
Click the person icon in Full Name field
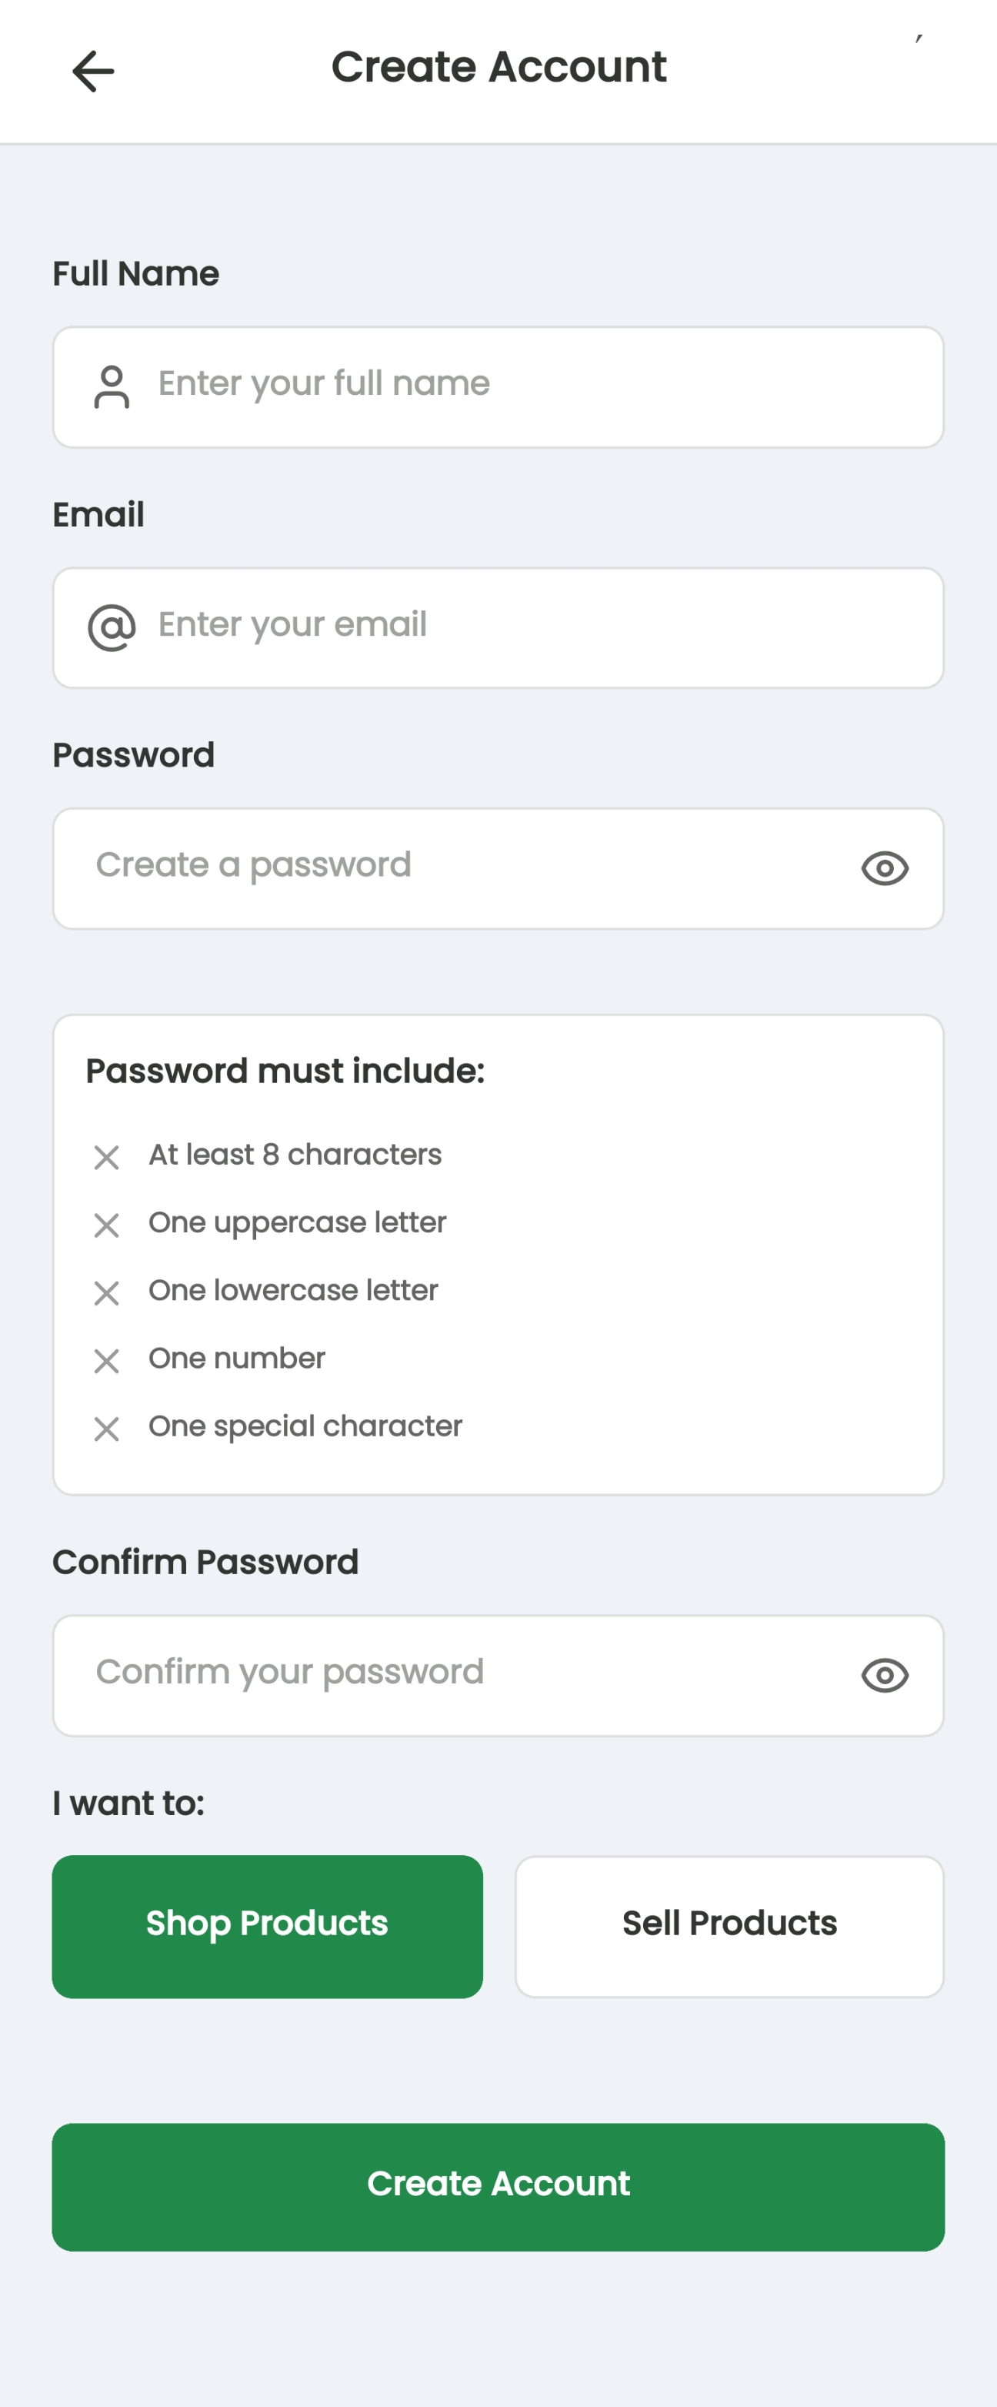[112, 387]
